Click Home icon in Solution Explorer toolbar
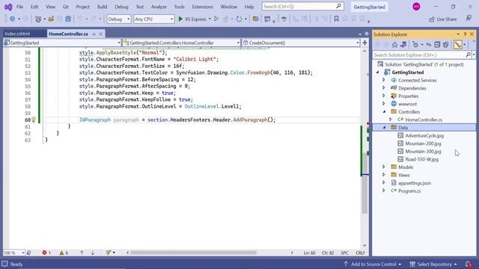The width and height of the screenshot is (479, 269). pyautogui.click(x=394, y=45)
